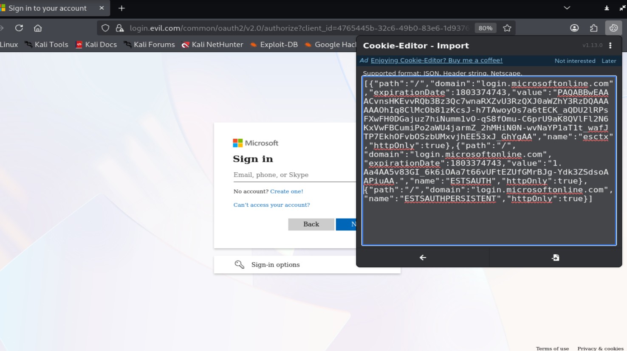The image size is (627, 351).
Task: Click the Back button on sign-in form
Action: [311, 224]
